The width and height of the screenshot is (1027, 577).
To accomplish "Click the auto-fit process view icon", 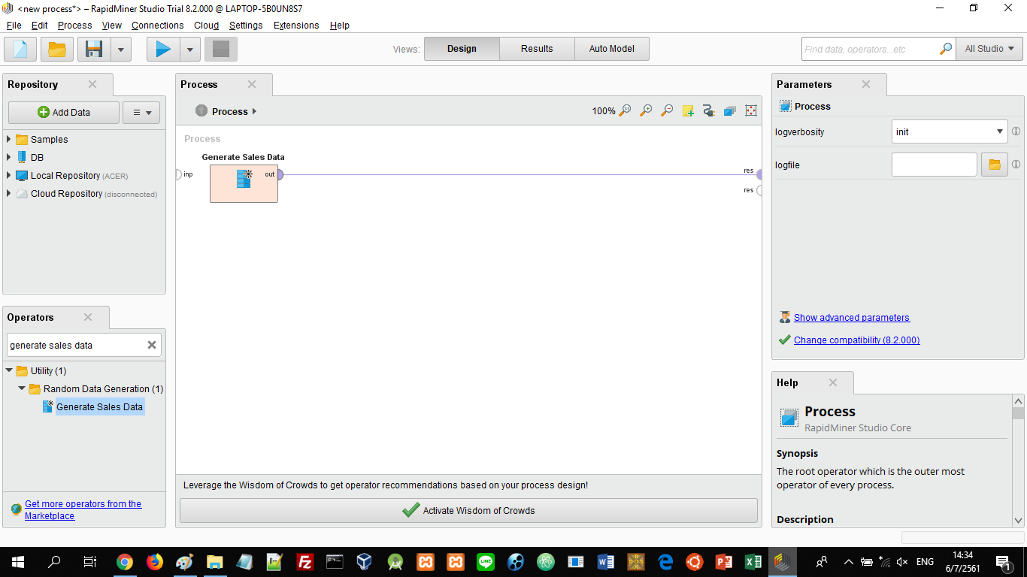I will pyautogui.click(x=750, y=111).
